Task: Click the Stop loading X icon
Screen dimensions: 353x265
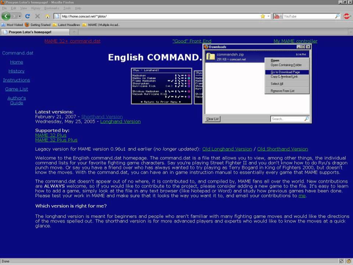Action: [38, 16]
